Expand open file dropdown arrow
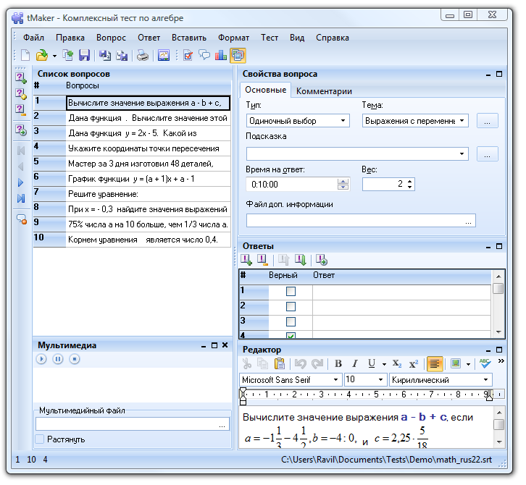Screen dimensions: 526x485 54,56
